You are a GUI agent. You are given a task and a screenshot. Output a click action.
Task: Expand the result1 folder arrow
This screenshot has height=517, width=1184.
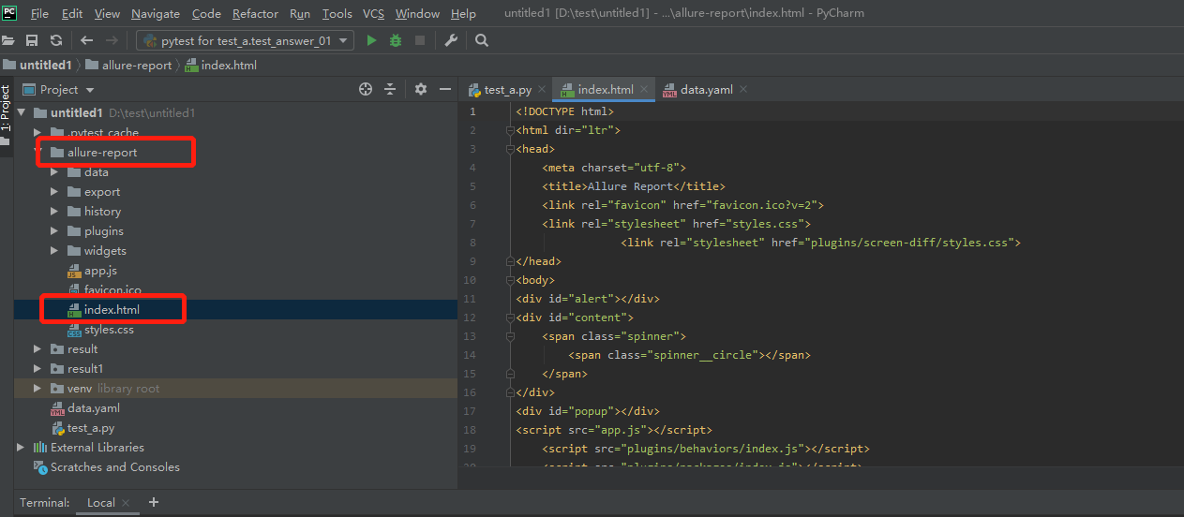(x=37, y=369)
